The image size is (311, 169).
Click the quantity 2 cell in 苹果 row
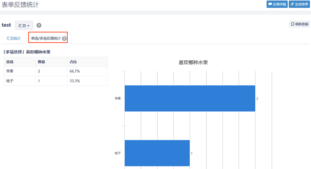[51, 71]
